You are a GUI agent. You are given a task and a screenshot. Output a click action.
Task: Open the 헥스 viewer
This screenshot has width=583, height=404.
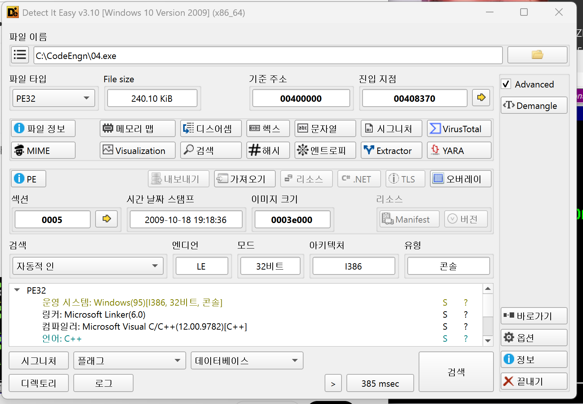[x=268, y=129]
